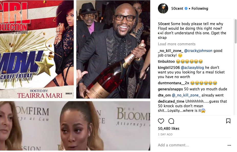Open the 50cent username in the header

[177, 8]
